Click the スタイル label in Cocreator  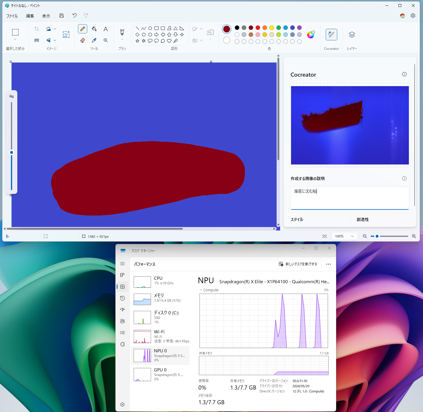tap(297, 220)
